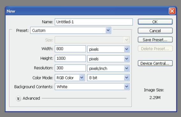The height and width of the screenshot is (117, 181).
Task: Open the Preset dropdown list
Action: point(71,30)
